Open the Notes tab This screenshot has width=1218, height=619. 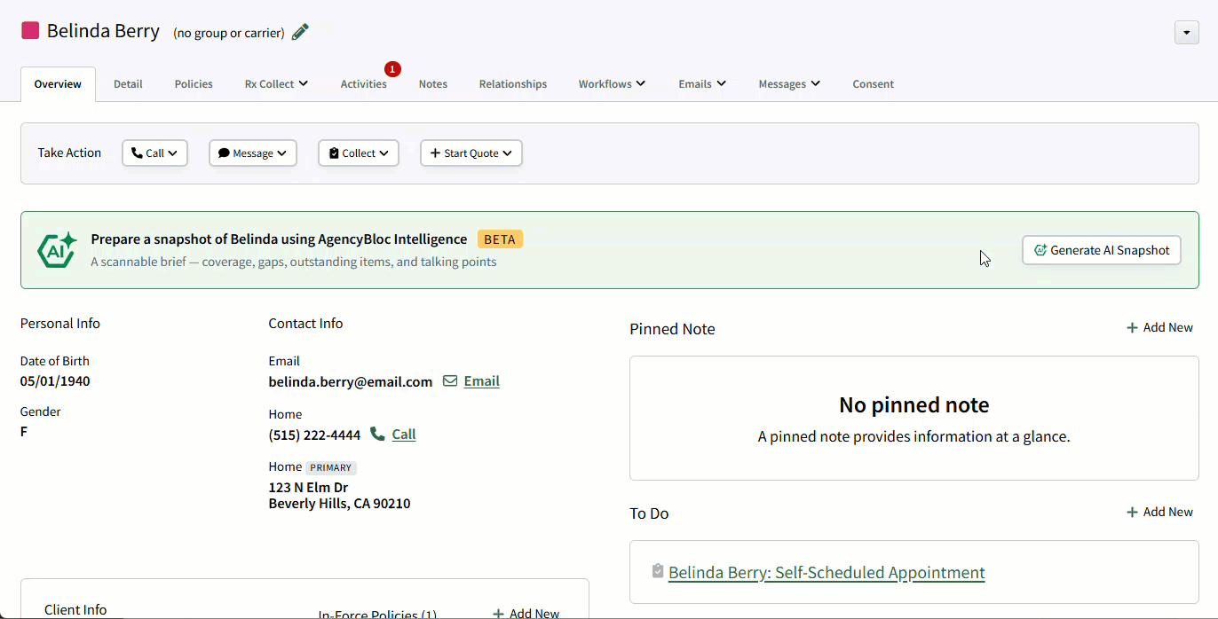(x=433, y=84)
